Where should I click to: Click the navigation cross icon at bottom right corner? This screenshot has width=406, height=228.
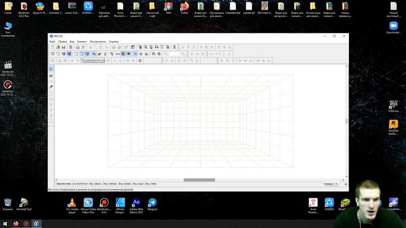(346, 184)
